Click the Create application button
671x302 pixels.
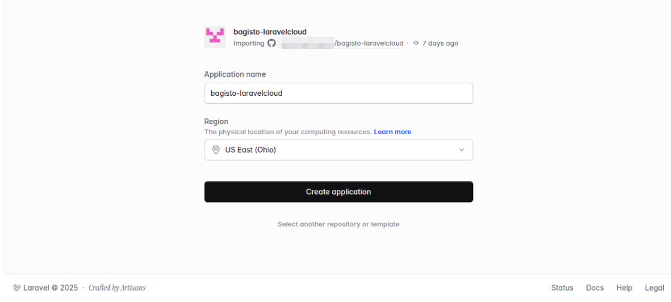tap(339, 192)
